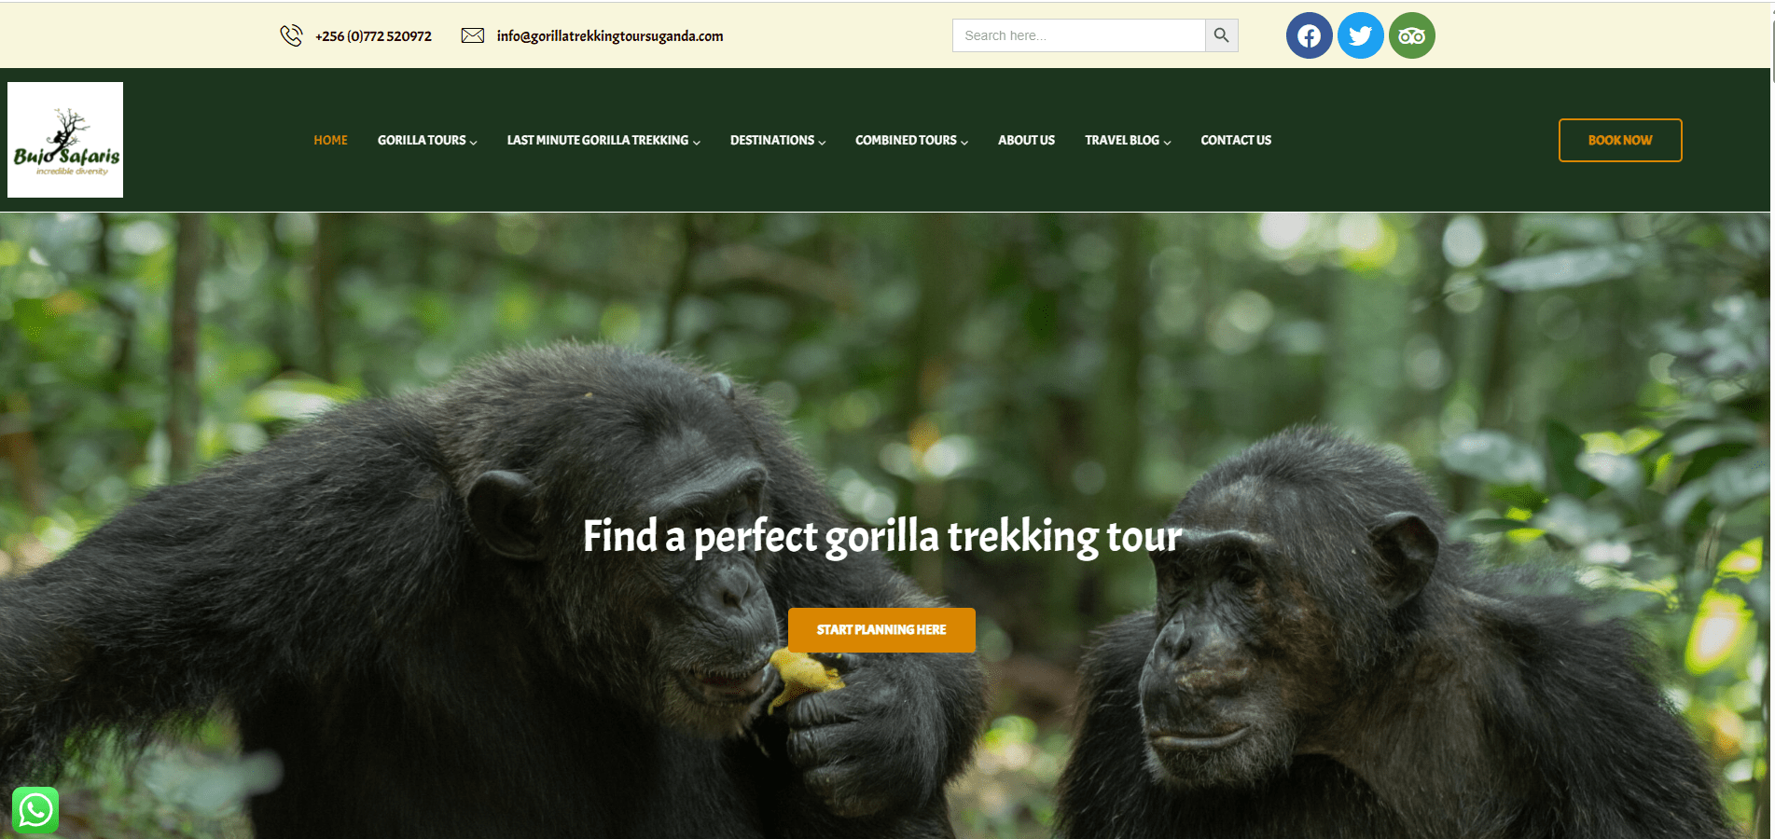Open the Contact Us page
Image resolution: width=1775 pixels, height=839 pixels.
1236,140
